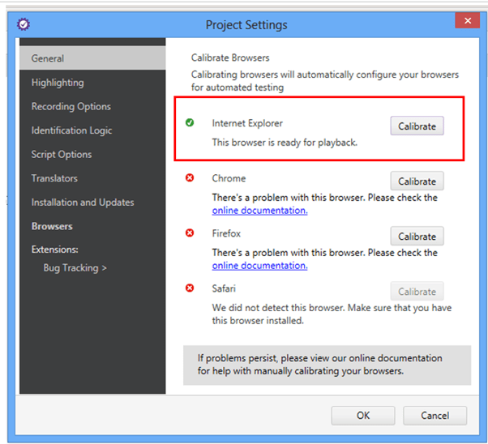This screenshot has height=444, width=488.
Task: Calibrate the Internet Explorer browser
Action: click(x=417, y=126)
